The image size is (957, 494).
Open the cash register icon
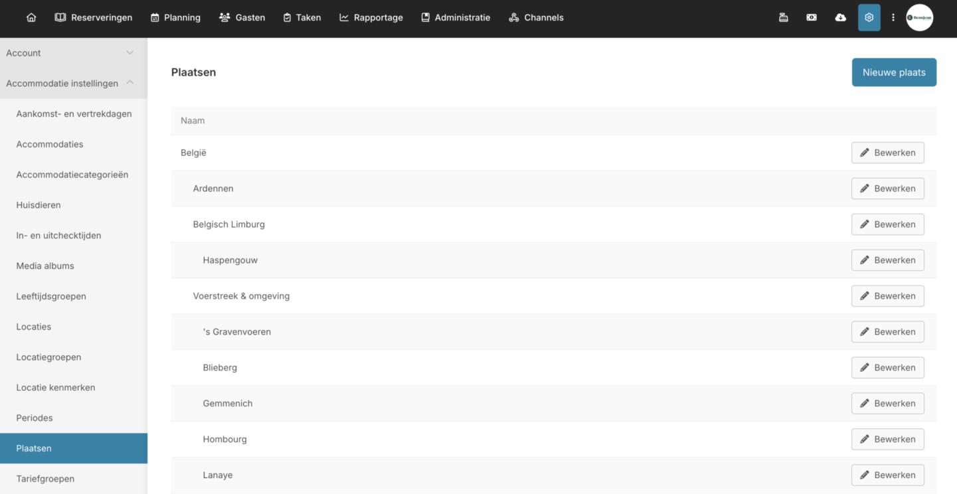point(784,18)
